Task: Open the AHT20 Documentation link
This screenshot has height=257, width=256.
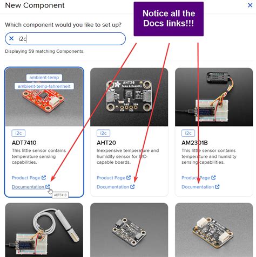Action: (113, 187)
